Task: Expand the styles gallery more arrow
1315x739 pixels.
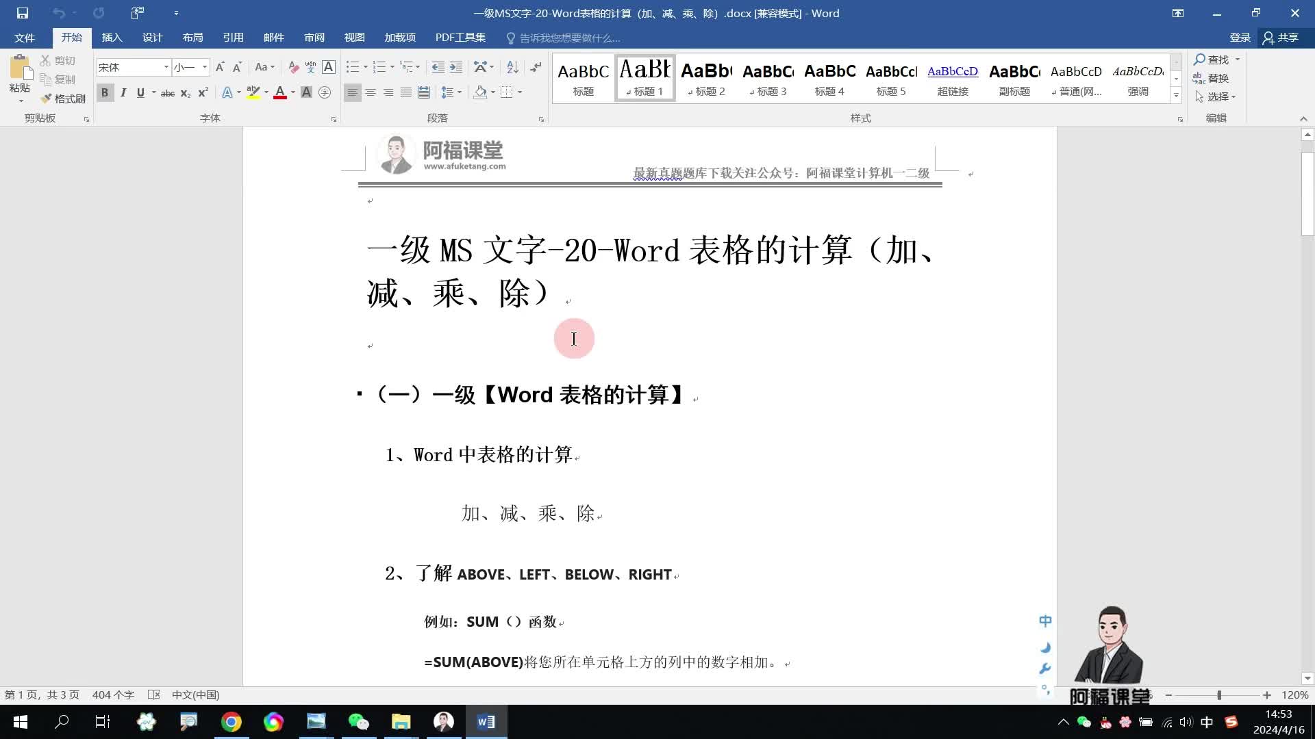Action: [x=1176, y=95]
